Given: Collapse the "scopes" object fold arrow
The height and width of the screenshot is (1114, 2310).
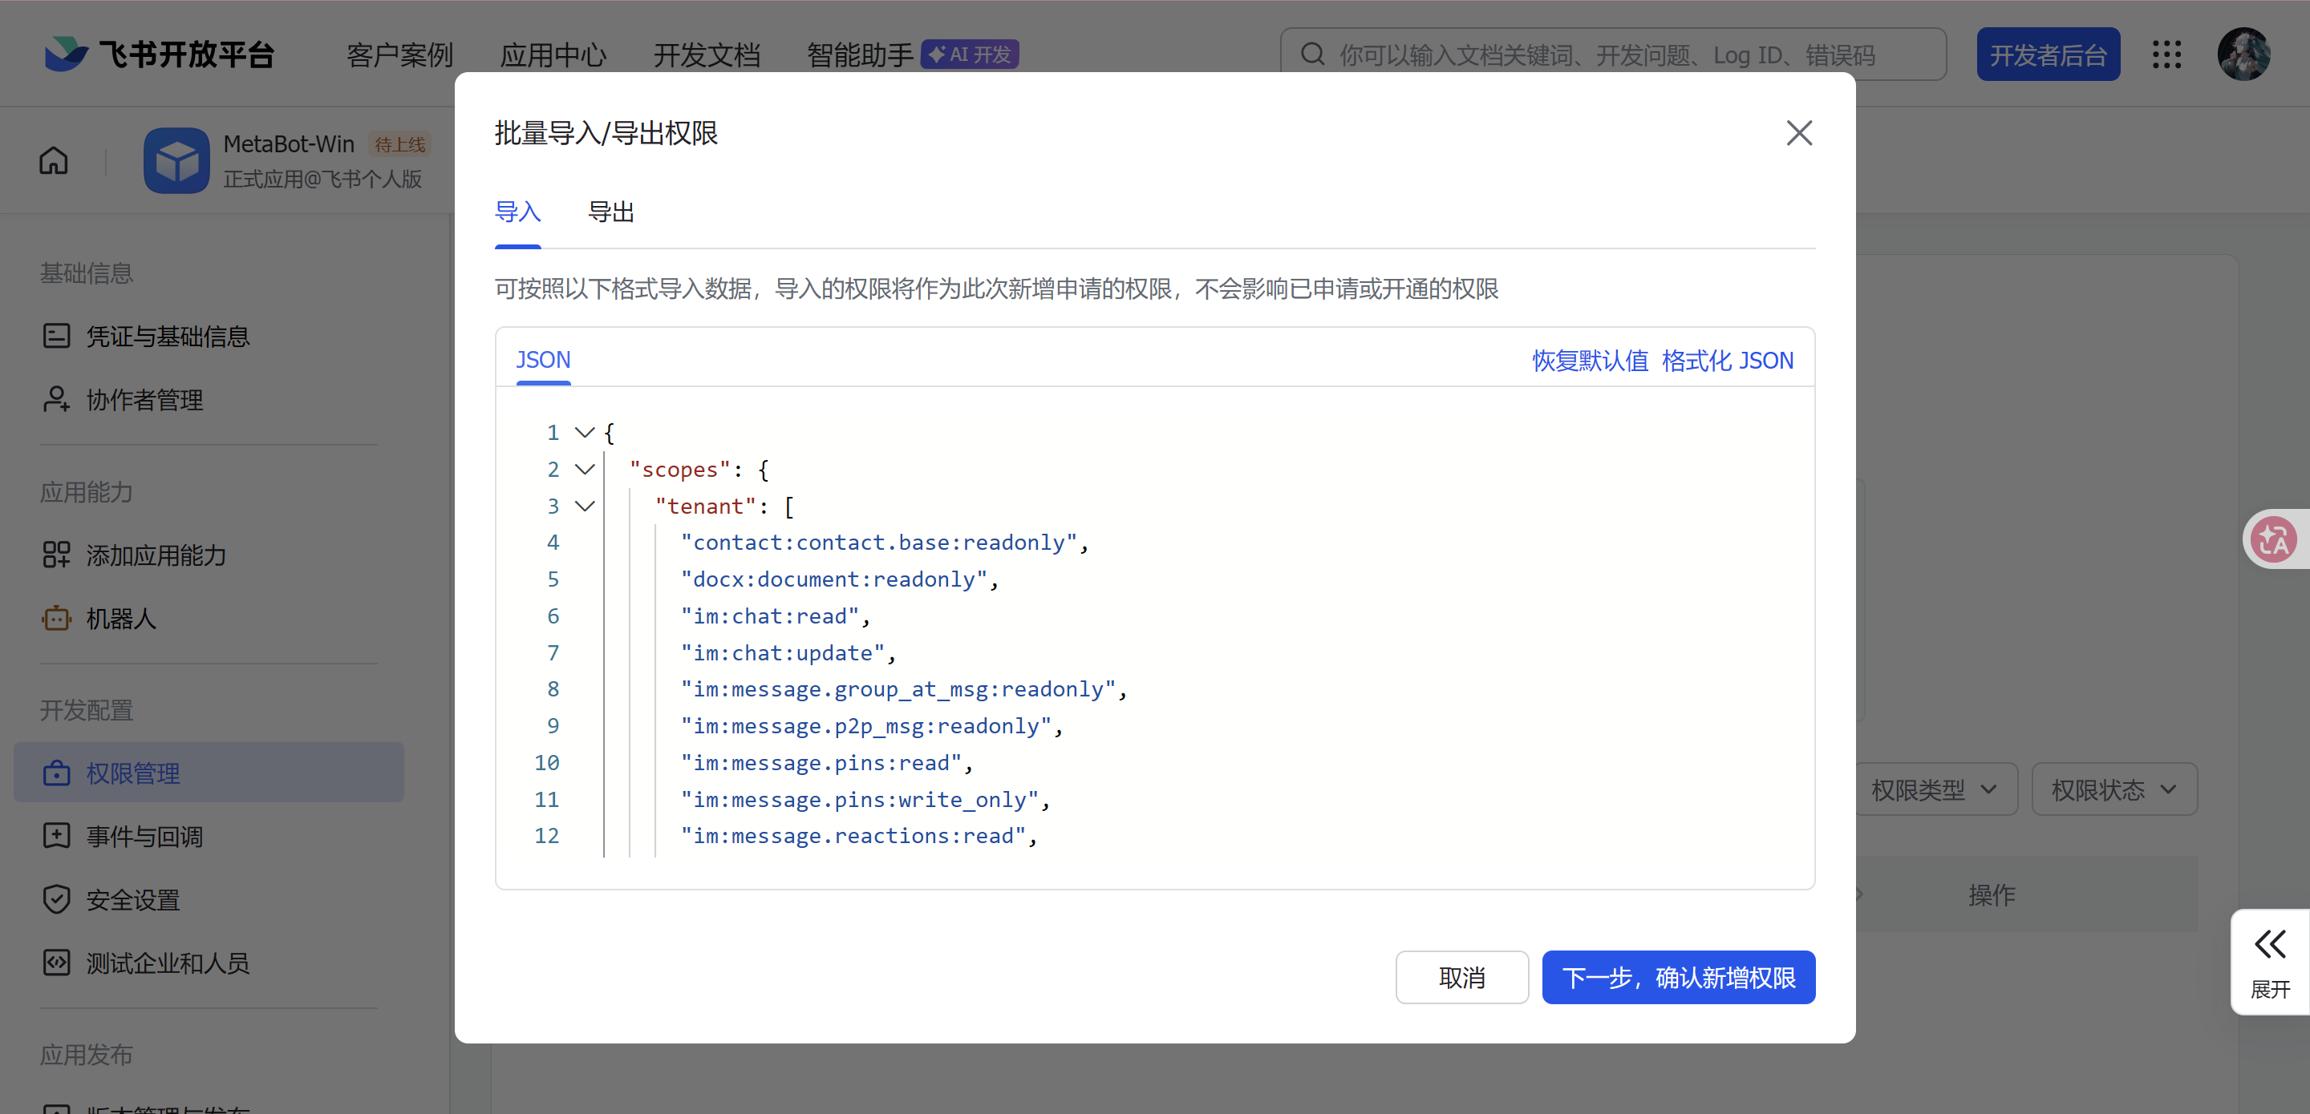Looking at the screenshot, I should [x=585, y=470].
